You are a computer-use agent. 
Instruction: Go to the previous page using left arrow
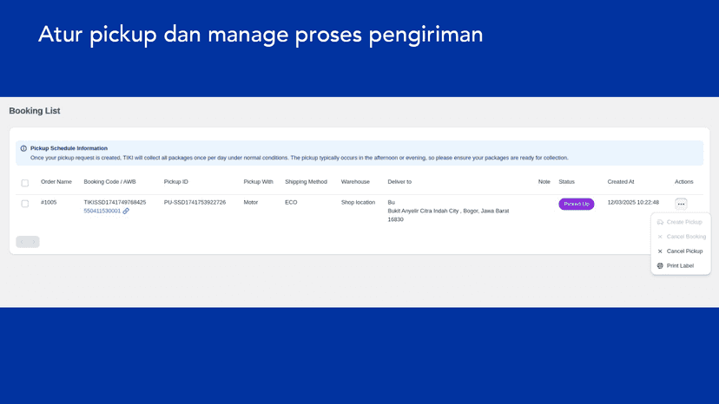22,242
